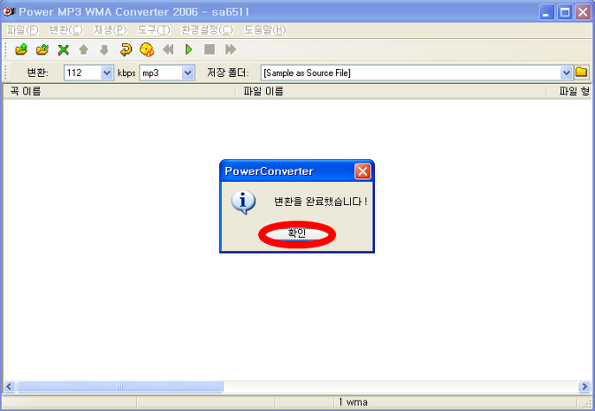Image resolution: width=595 pixels, height=411 pixels.
Task: Click the blue info icon in dialog
Action: coord(243,202)
